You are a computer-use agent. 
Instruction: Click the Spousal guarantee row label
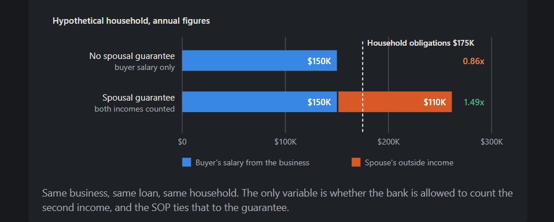[139, 97]
